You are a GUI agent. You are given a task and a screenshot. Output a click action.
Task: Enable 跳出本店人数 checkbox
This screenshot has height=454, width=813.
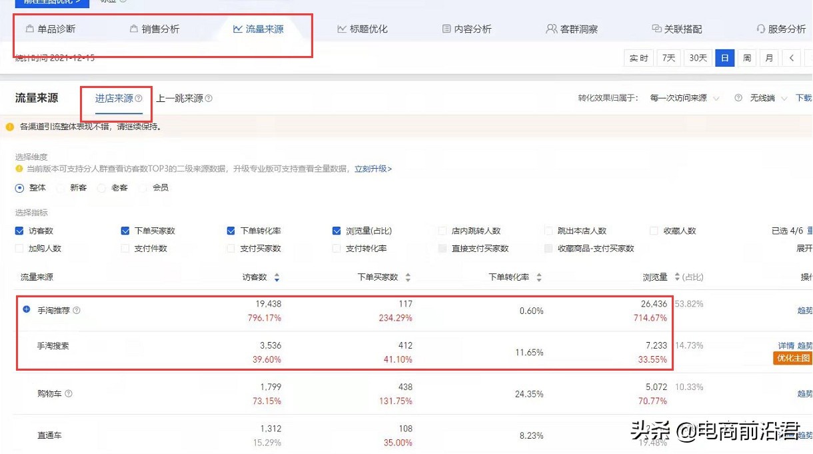coord(548,231)
